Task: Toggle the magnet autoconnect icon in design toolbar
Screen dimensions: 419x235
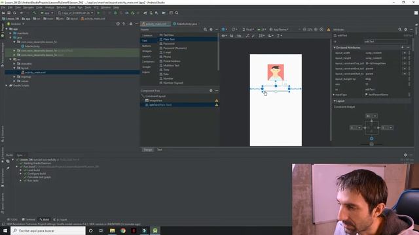Action: click(232, 36)
